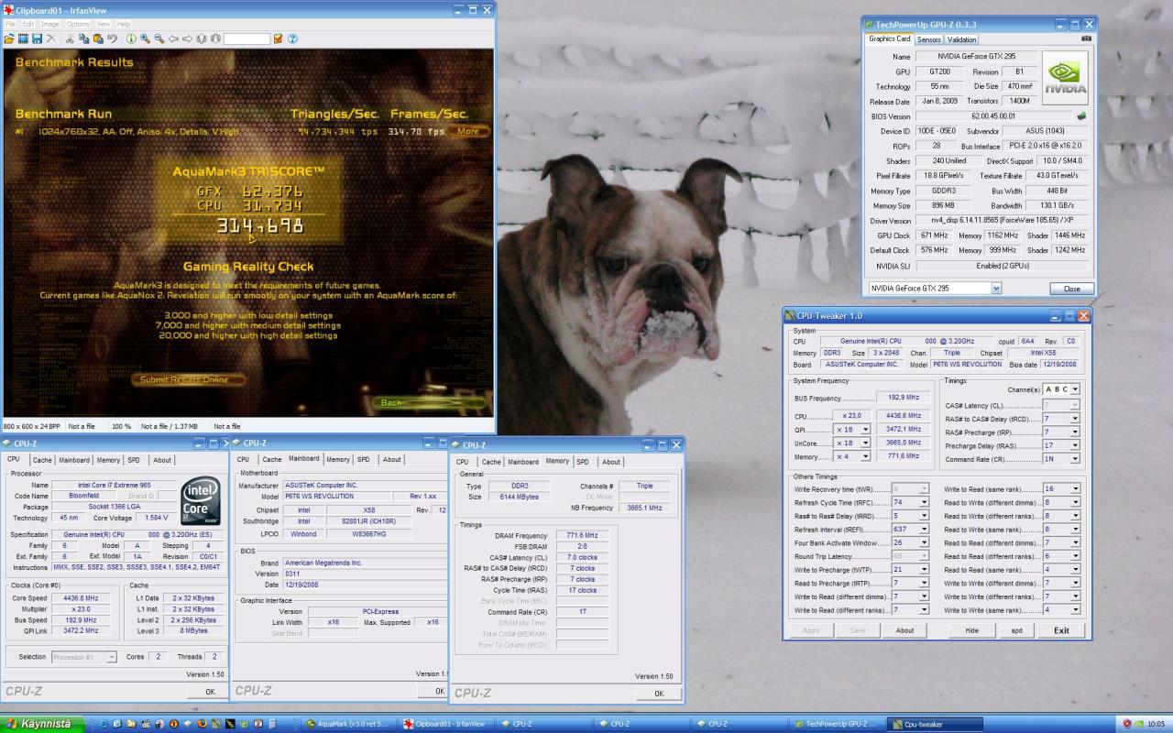Open RAS# to CAS# Delay (tRCD) dropdown
The image size is (1173, 733).
coord(1061,418)
